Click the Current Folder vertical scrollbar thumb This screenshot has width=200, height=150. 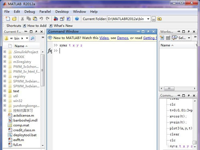click(42, 70)
